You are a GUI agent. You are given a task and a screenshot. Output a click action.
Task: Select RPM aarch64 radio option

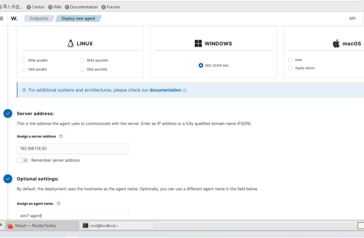point(82,60)
